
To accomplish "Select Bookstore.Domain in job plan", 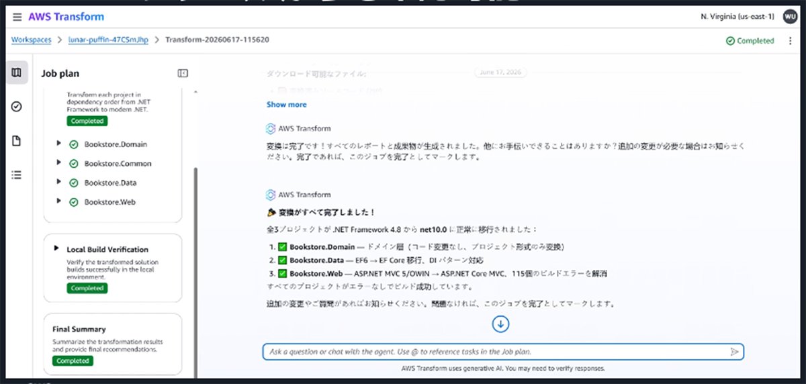I will tap(116, 144).
